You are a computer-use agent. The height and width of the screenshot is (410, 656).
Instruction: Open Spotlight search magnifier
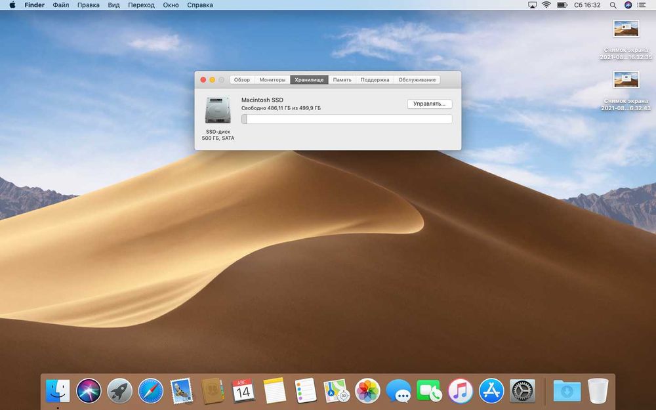click(613, 5)
